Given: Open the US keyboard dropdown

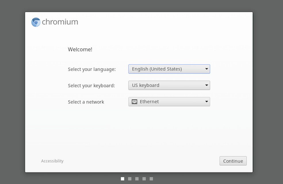Looking at the screenshot, I should 167,85.
